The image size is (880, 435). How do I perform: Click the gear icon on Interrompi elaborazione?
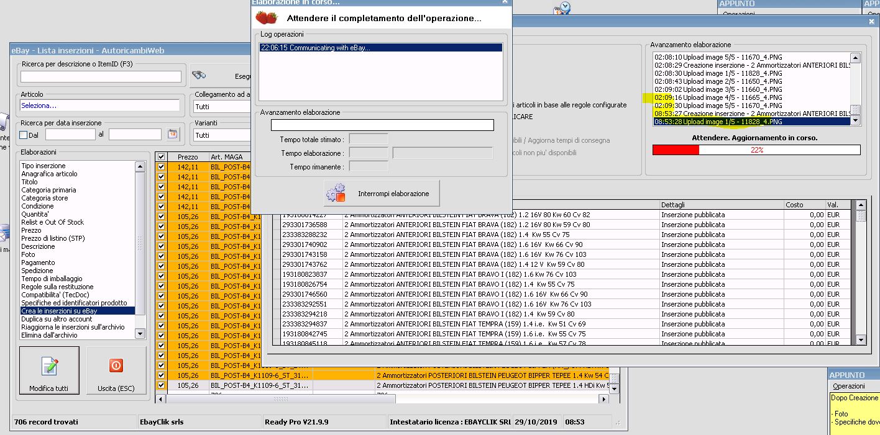(x=336, y=193)
